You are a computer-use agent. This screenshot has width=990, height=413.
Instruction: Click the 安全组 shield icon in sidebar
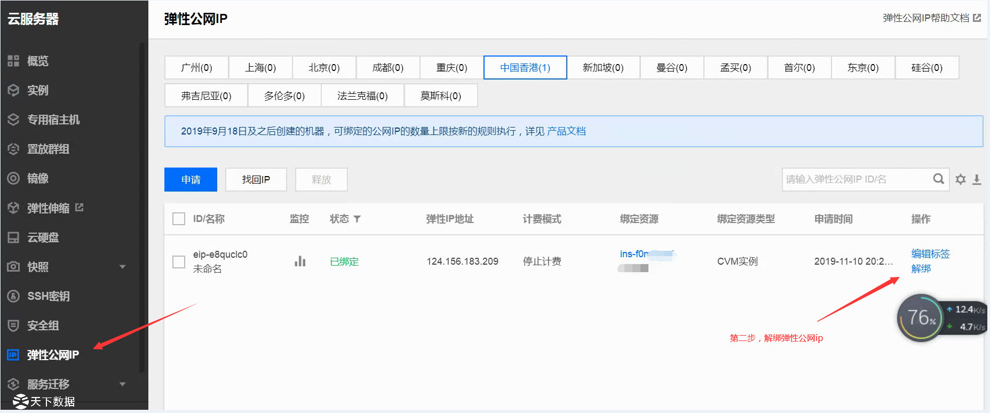point(13,325)
